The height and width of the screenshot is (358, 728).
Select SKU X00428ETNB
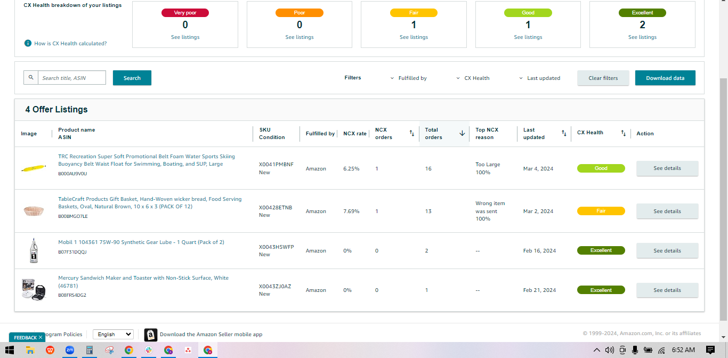[276, 208]
